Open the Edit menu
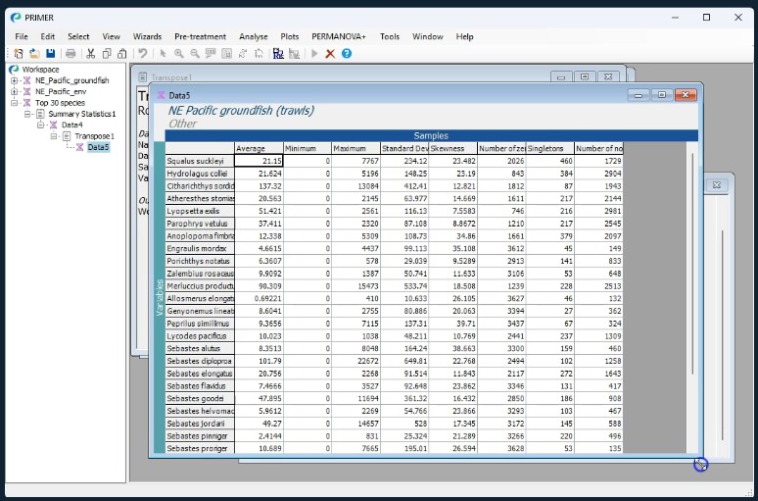 (47, 36)
